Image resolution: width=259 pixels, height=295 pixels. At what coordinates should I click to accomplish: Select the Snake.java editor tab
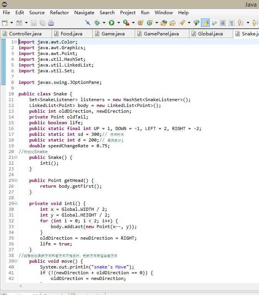pos(247,34)
